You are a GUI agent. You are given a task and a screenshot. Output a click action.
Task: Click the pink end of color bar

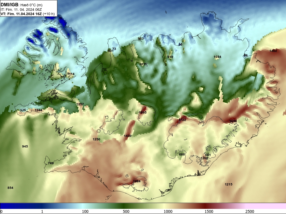pyautogui.click(x=266, y=206)
